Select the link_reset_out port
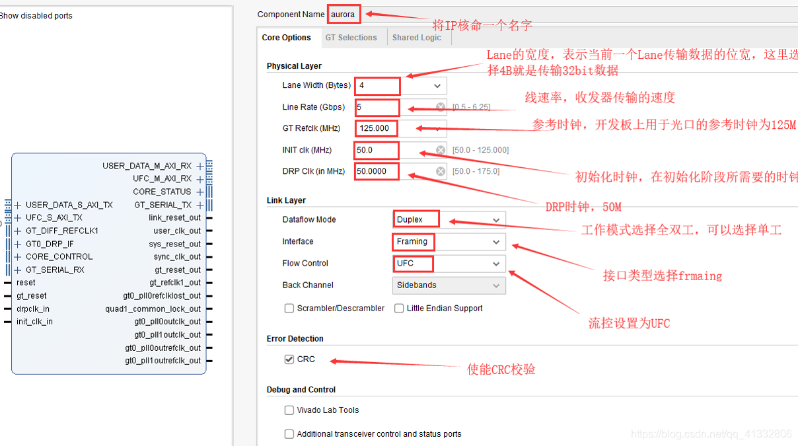Screen dimensions: 798x446 174,218
